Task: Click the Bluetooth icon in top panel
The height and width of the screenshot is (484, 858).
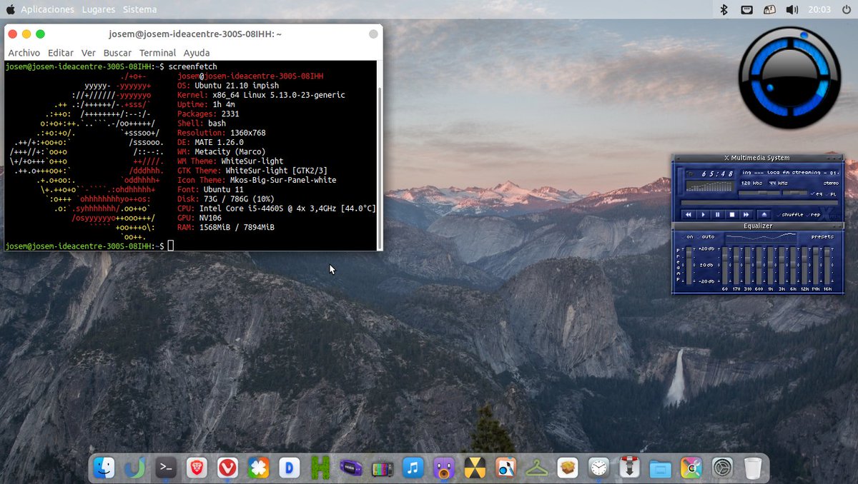Action: click(723, 9)
